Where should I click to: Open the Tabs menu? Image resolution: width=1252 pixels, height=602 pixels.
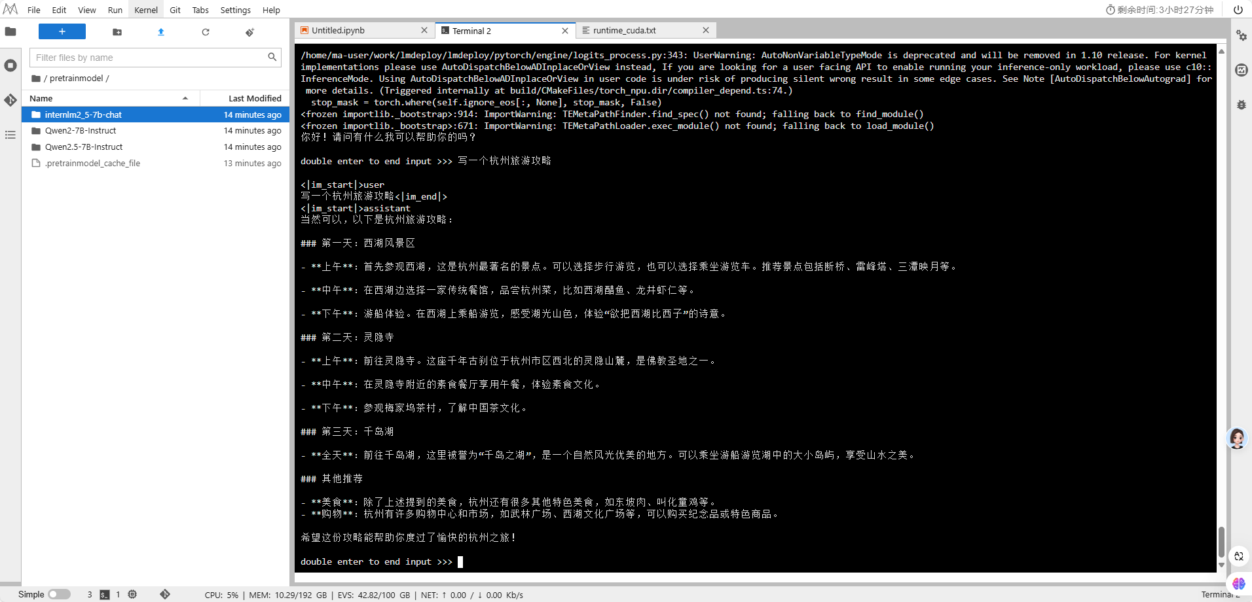tap(200, 10)
